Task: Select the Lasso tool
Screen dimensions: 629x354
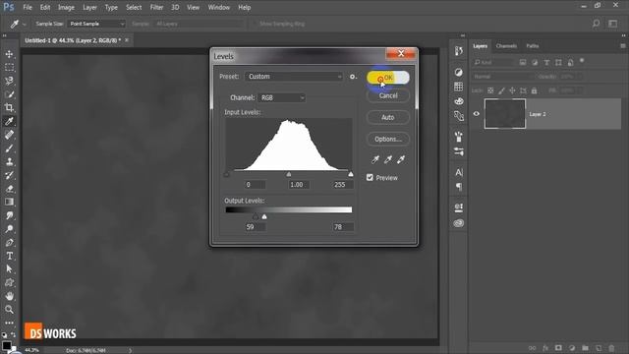Action: 9,81
